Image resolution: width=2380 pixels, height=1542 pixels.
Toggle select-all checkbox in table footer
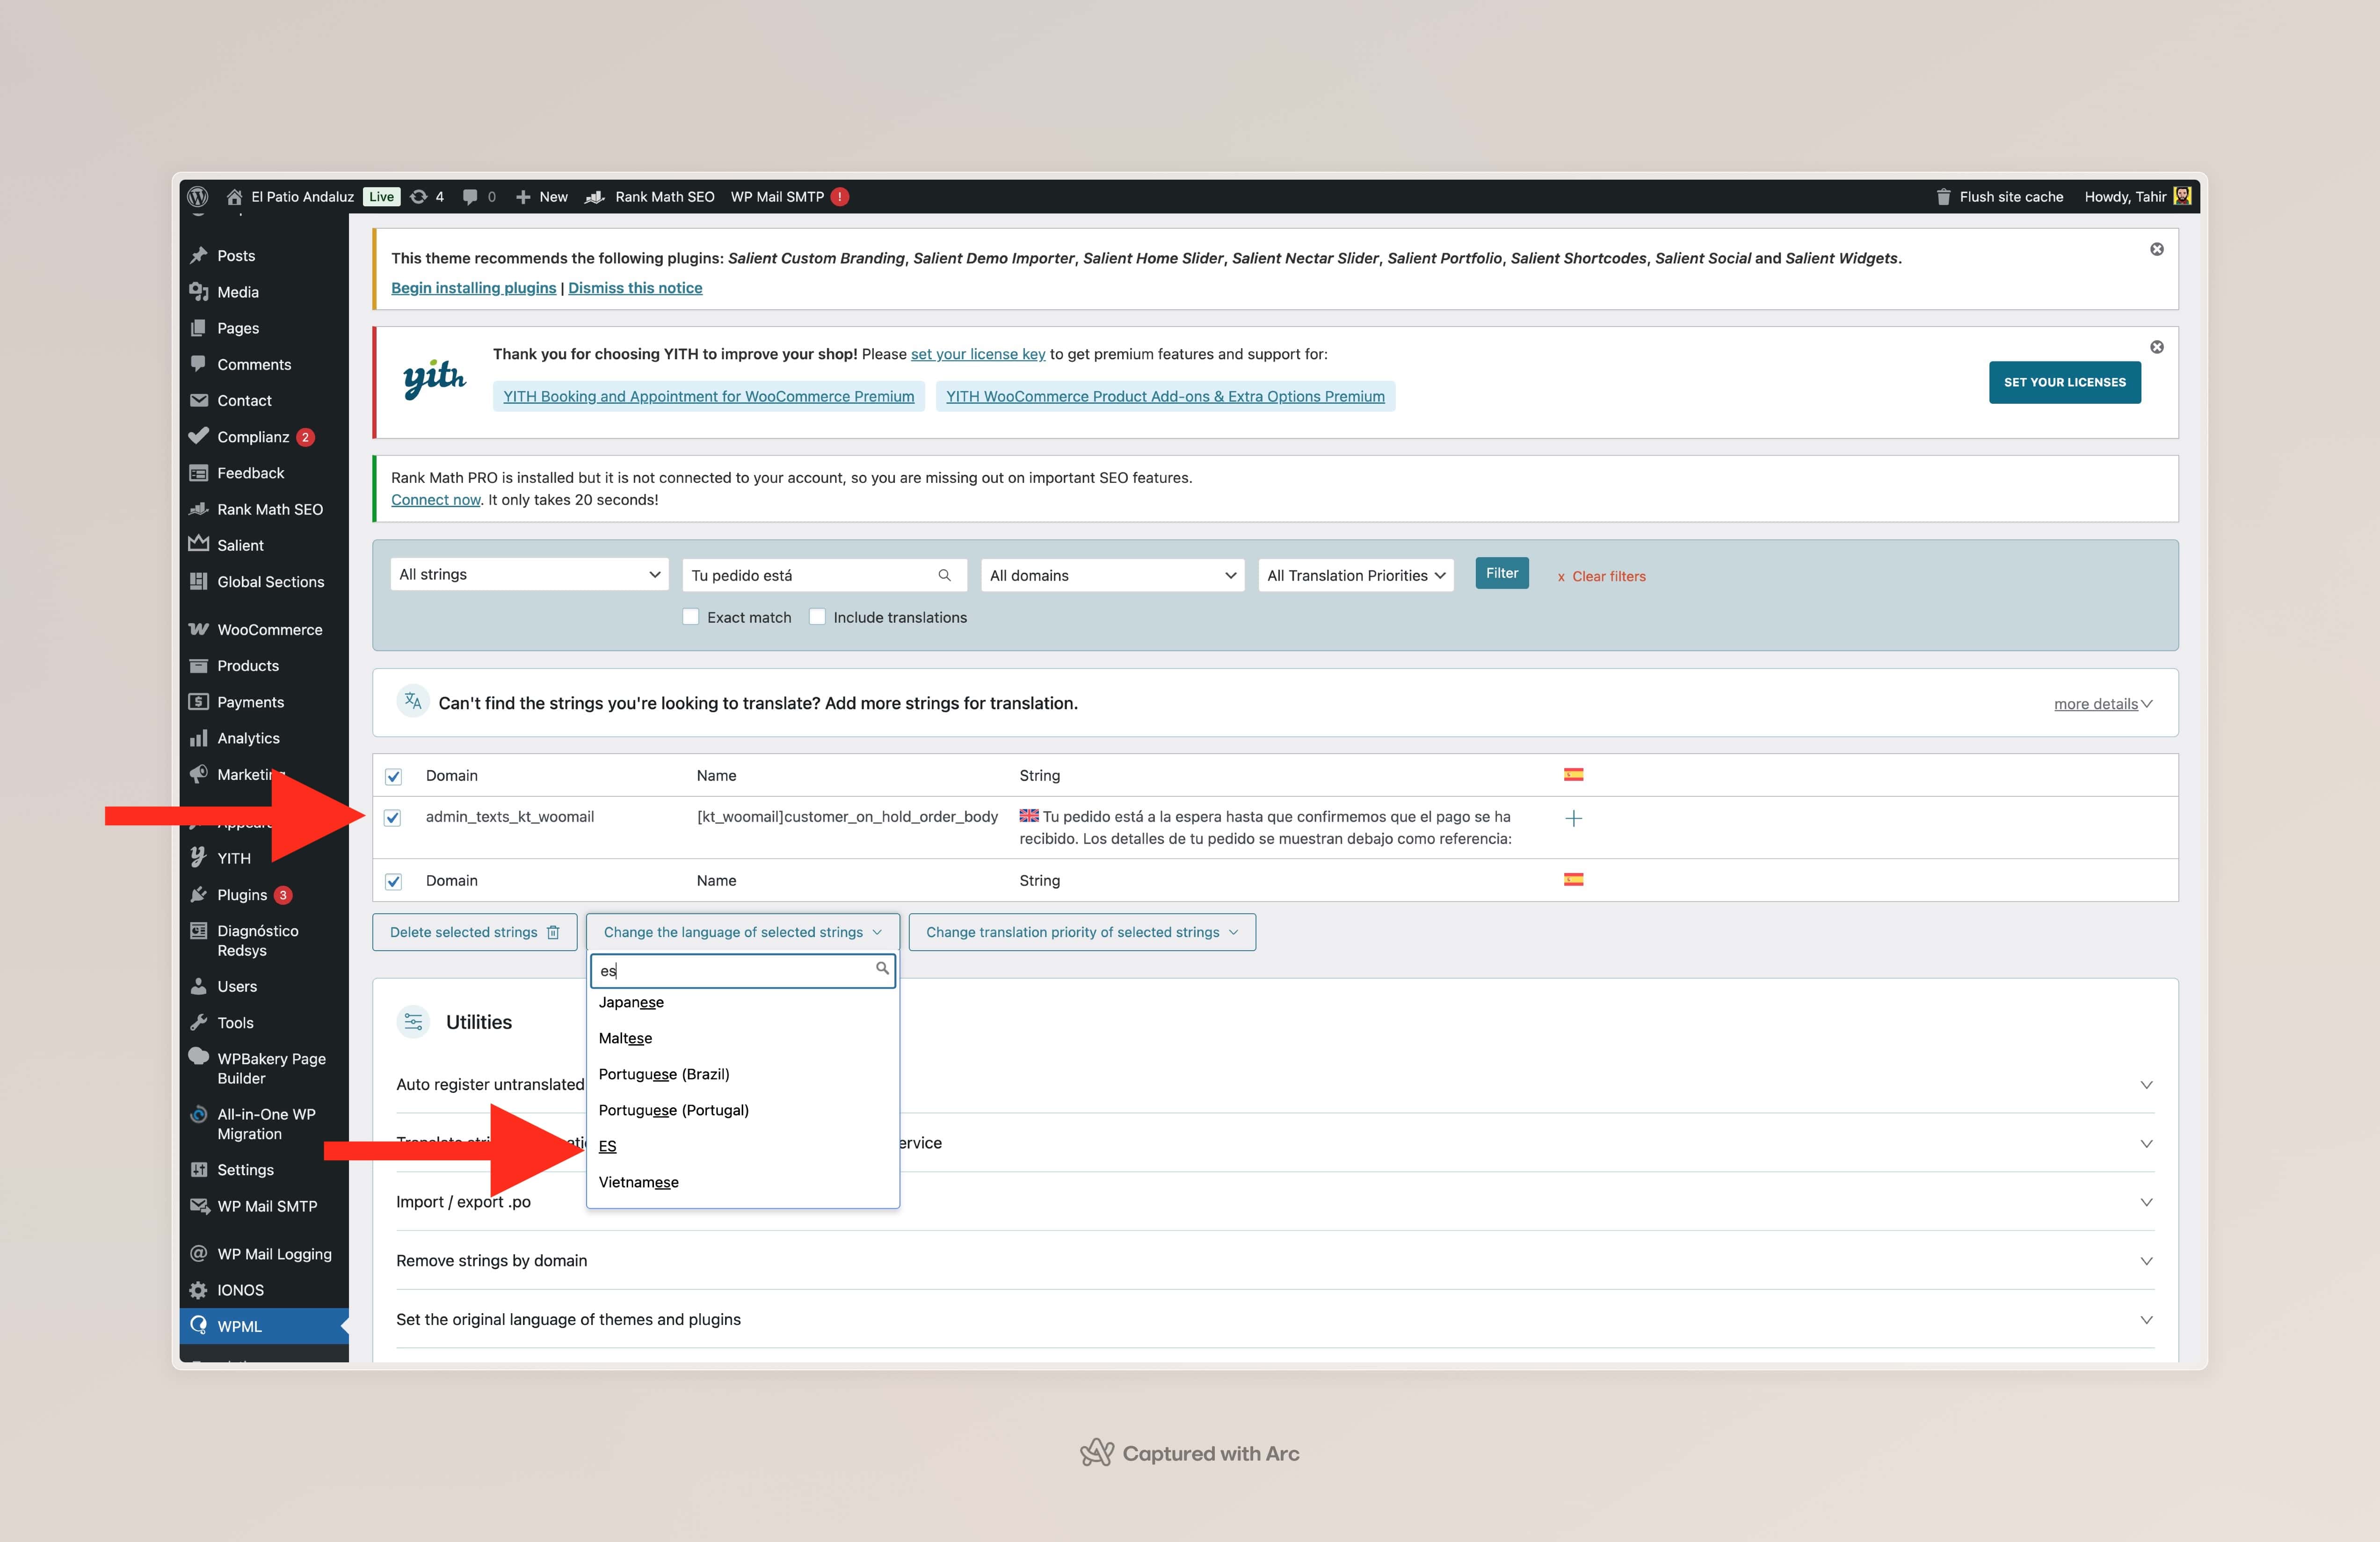pyautogui.click(x=393, y=881)
